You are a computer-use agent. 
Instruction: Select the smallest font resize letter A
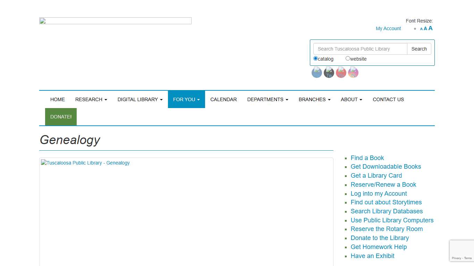coord(421,29)
